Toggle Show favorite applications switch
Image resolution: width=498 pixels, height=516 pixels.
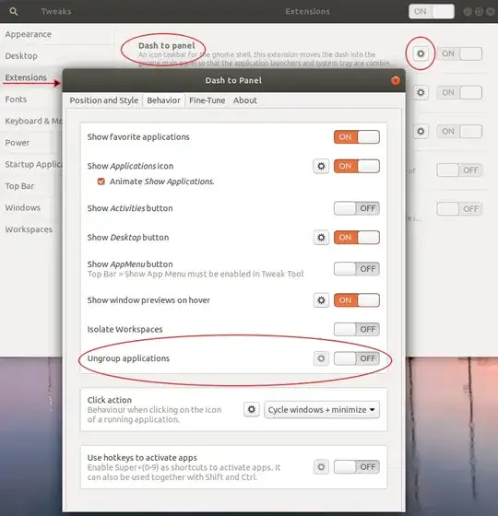pos(357,137)
